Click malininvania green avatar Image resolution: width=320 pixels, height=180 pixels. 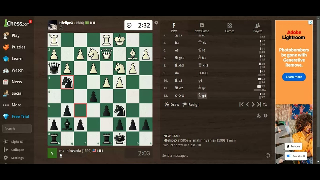click(52, 153)
